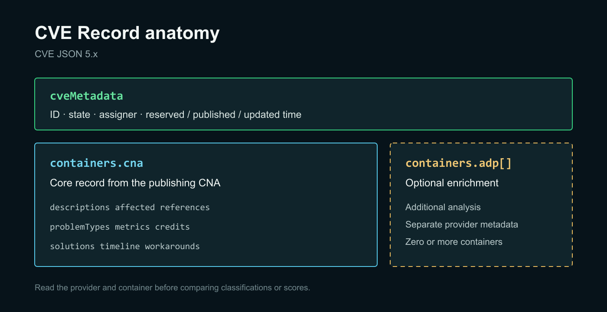Click the affected field name
The image size is (607, 312).
[135, 208]
